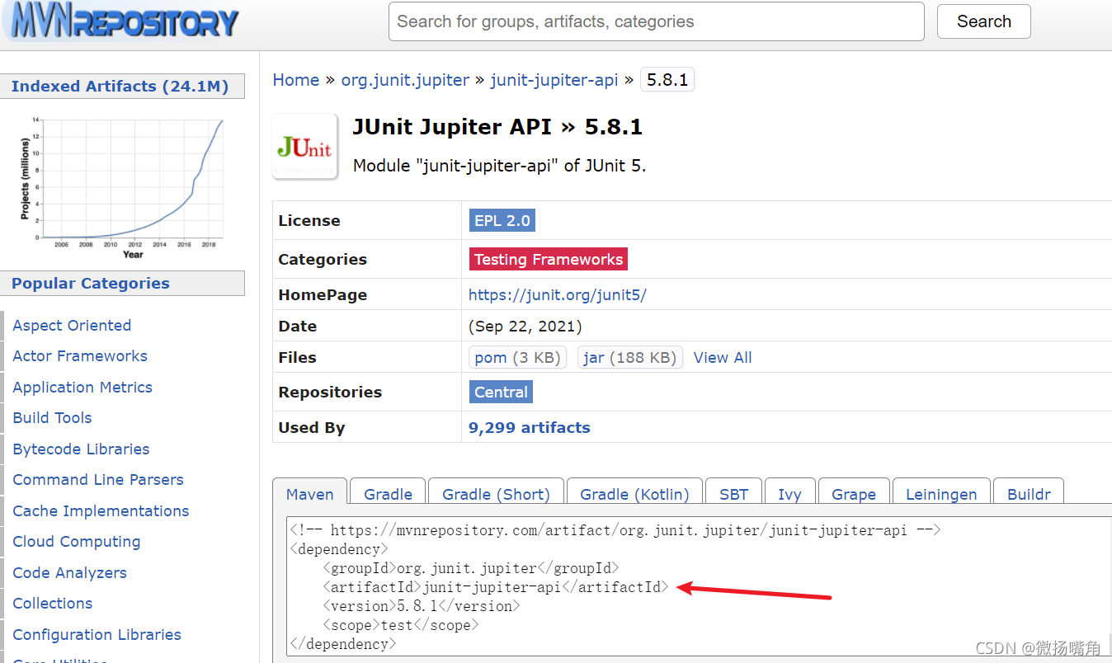
Task: Click the JUnit logo image
Action: 305,146
